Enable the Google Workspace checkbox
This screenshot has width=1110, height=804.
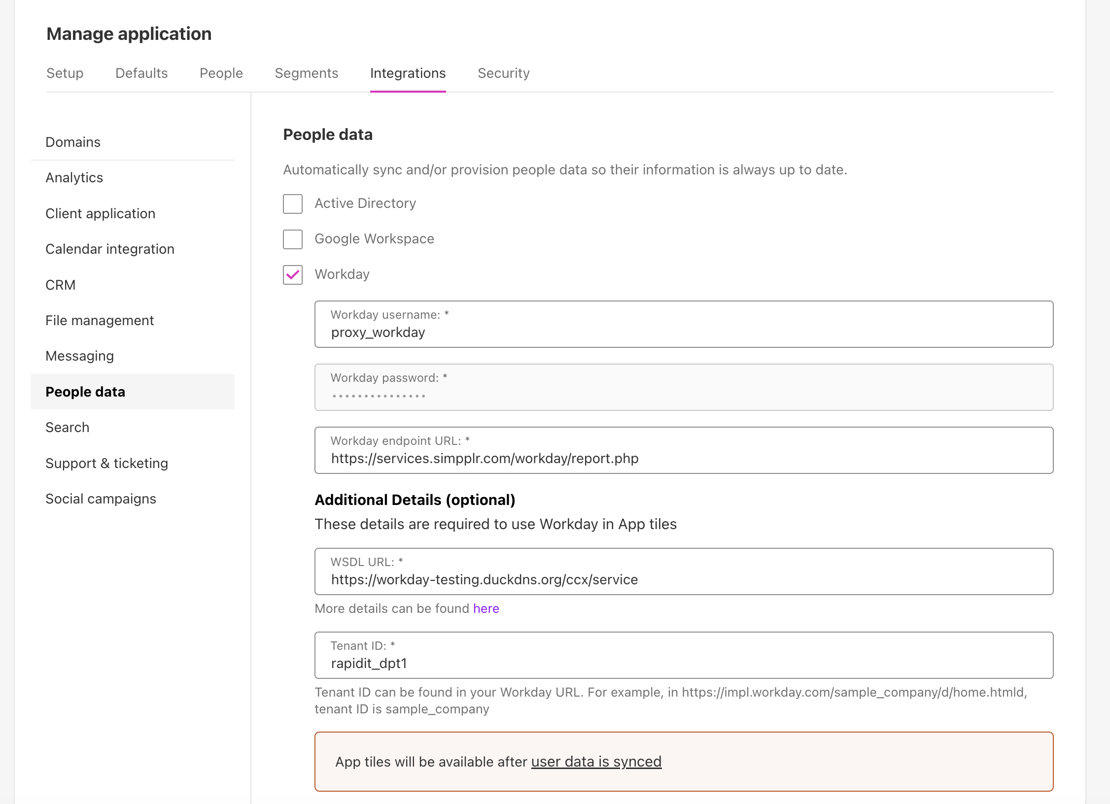tap(293, 239)
